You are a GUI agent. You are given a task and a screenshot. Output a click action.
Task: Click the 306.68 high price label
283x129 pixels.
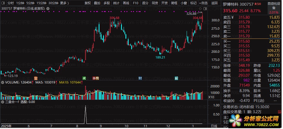pyautogui.click(x=115, y=18)
